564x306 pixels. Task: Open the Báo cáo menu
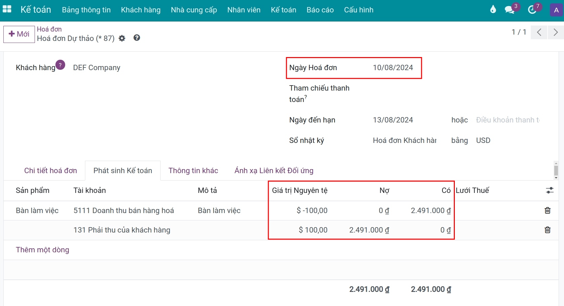(x=319, y=10)
